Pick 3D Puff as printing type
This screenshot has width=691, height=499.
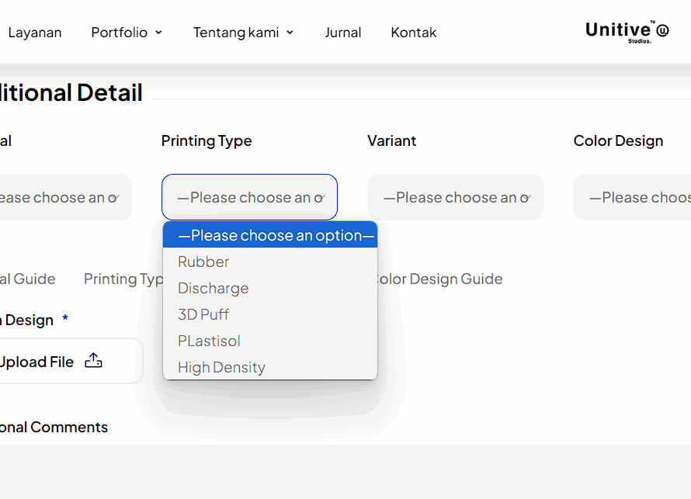[203, 314]
